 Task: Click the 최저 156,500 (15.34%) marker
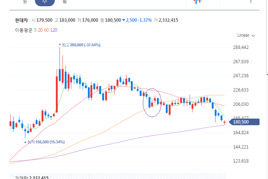pyautogui.click(x=44, y=142)
